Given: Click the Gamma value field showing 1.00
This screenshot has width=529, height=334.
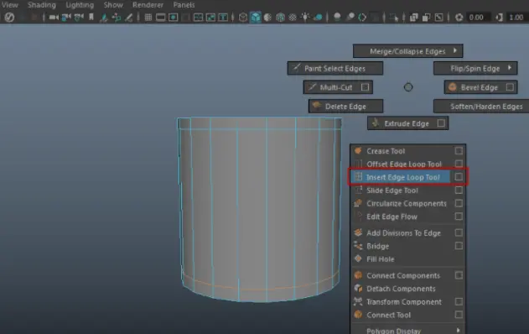Looking at the screenshot, I should pos(516,18).
